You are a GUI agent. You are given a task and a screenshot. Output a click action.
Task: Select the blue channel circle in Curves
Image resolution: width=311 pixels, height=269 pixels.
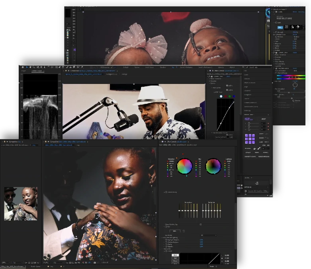(234, 96)
